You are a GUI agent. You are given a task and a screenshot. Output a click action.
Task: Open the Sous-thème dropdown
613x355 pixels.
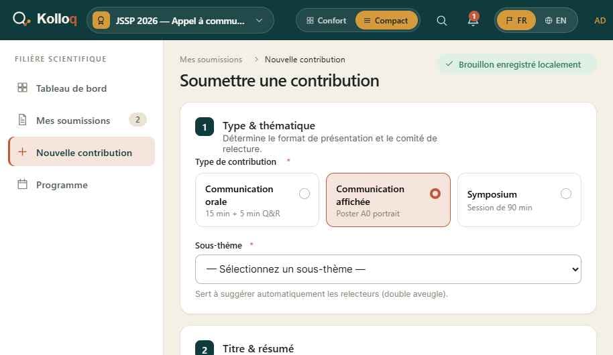(x=388, y=269)
